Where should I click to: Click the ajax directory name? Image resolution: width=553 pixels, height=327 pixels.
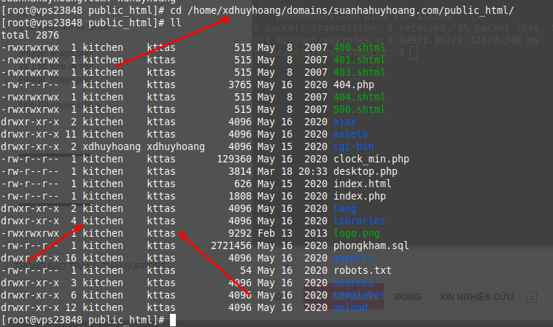coord(345,122)
